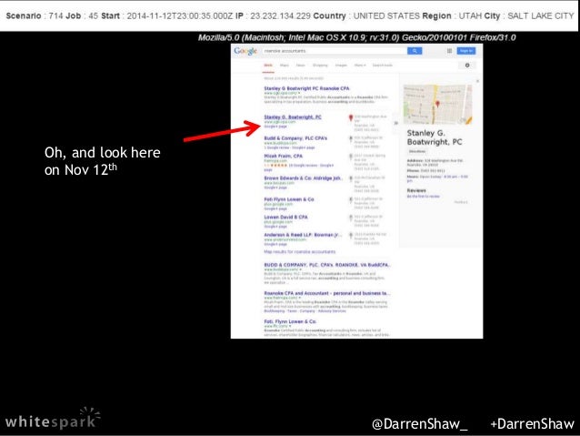Expand dropdown arrow next to buddcpa URL
Image resolution: width=580 pixels, height=436 pixels.
click(300, 269)
